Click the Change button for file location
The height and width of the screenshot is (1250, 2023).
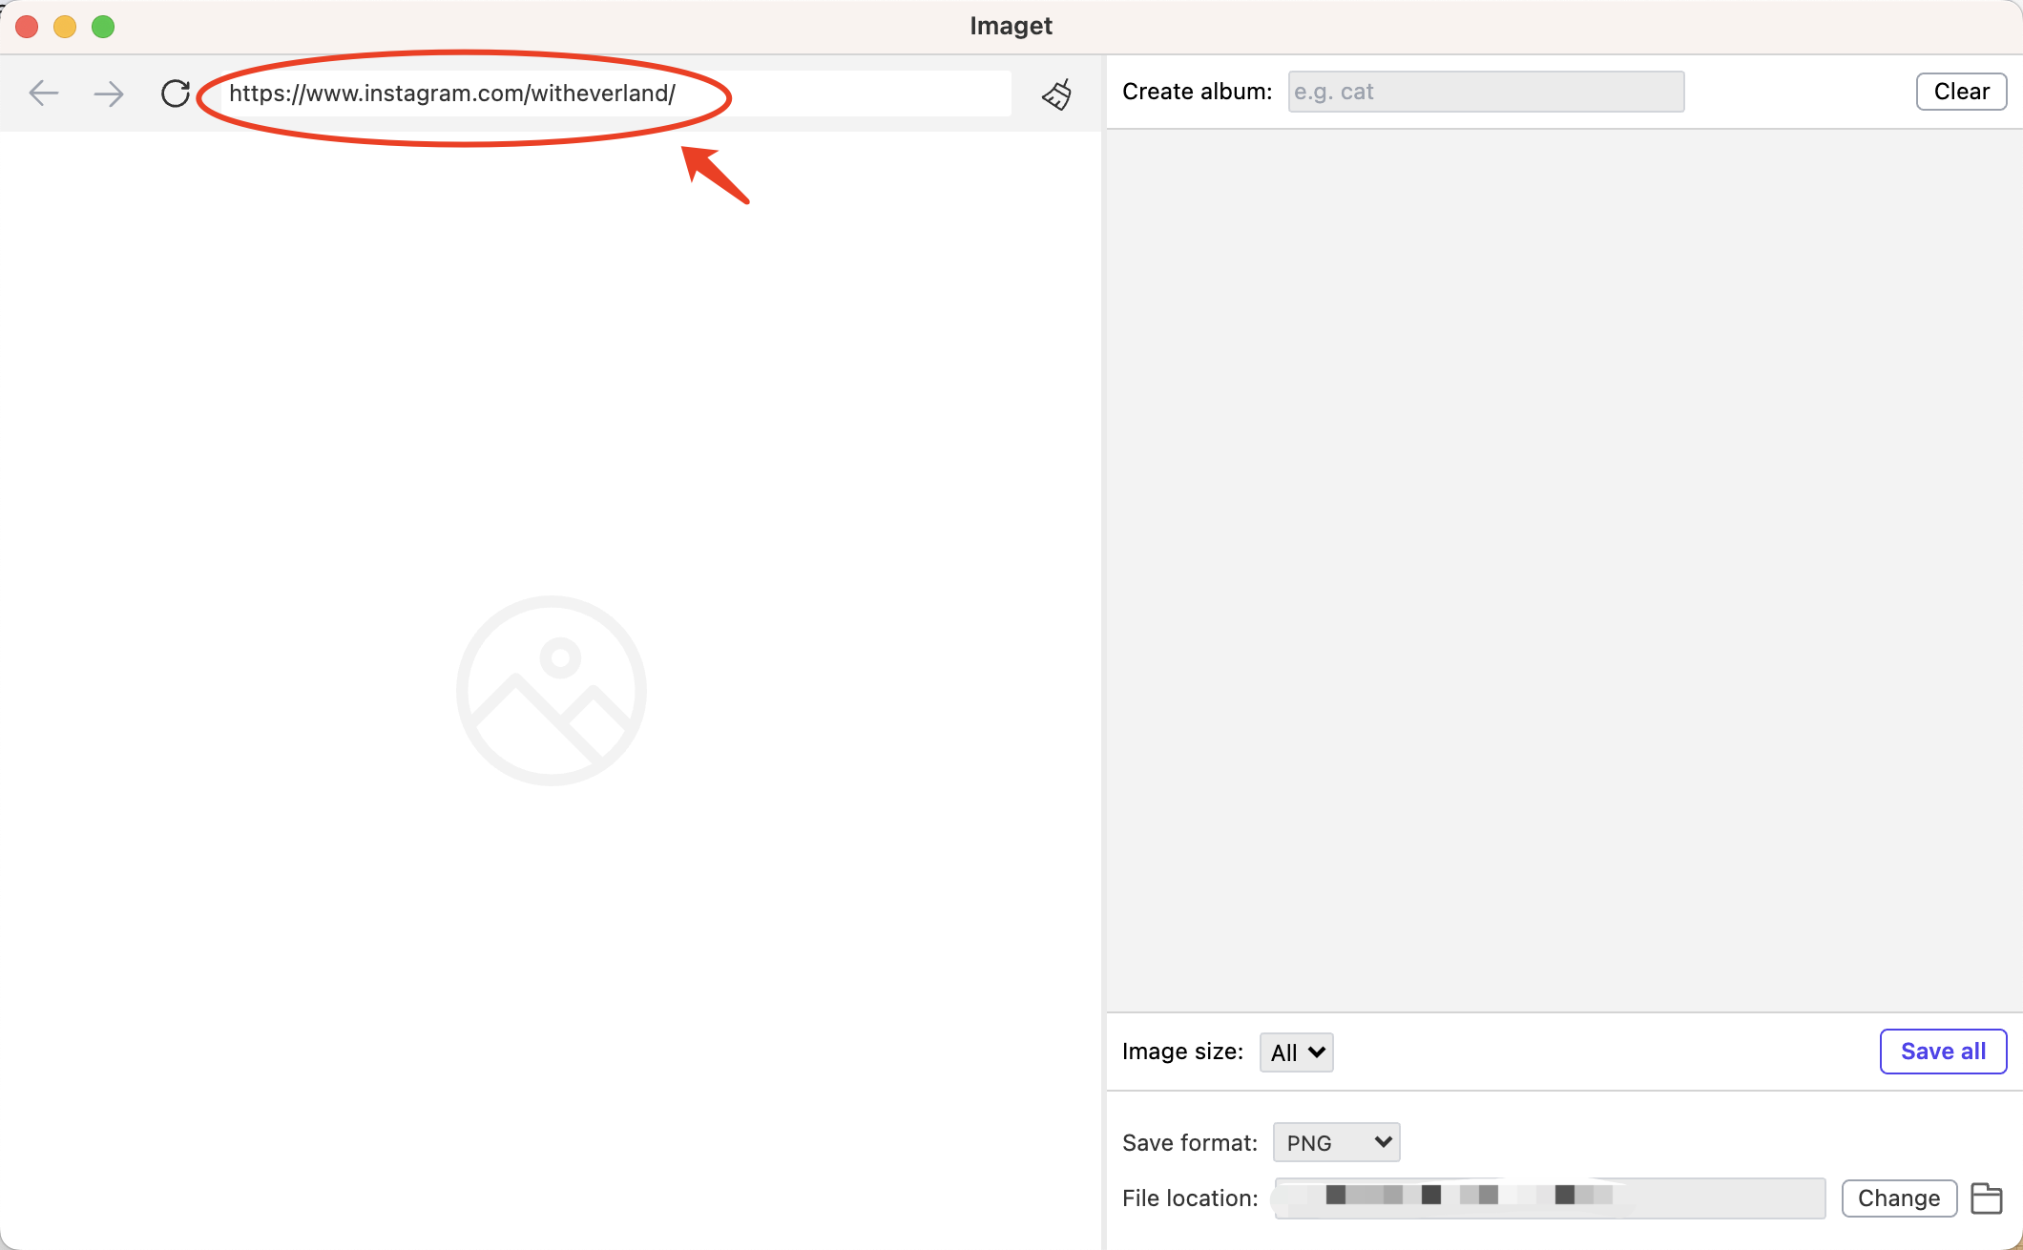[1897, 1197]
